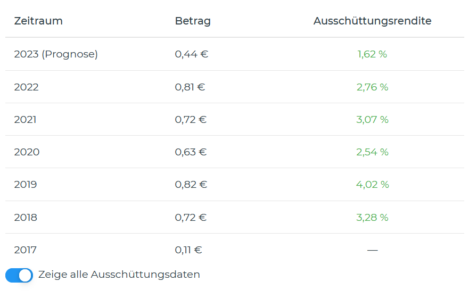Select the 2017 row year
469x298 pixels.
click(x=26, y=250)
